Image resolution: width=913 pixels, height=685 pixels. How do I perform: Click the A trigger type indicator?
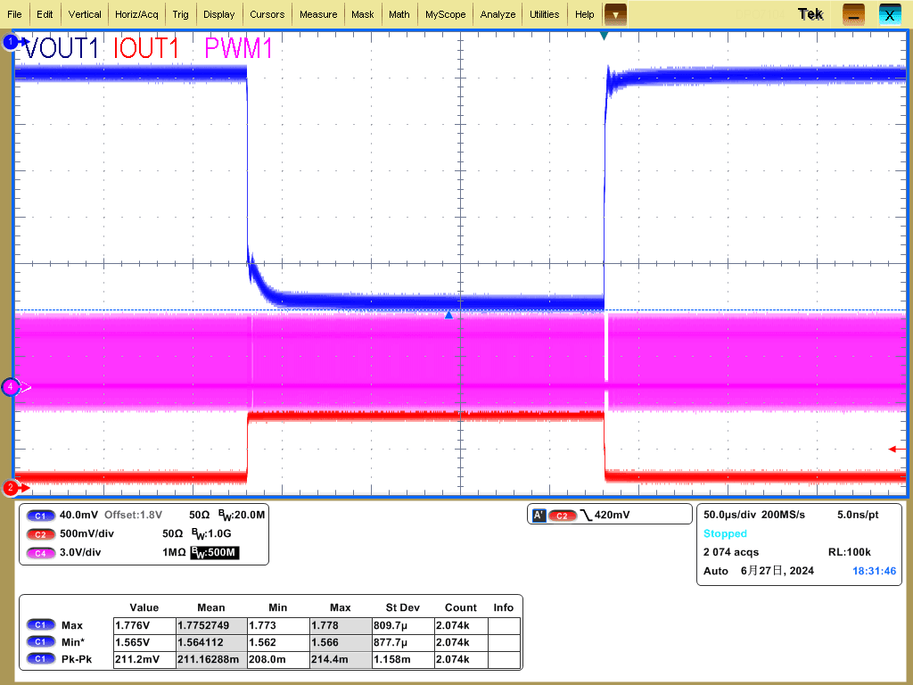pos(539,516)
